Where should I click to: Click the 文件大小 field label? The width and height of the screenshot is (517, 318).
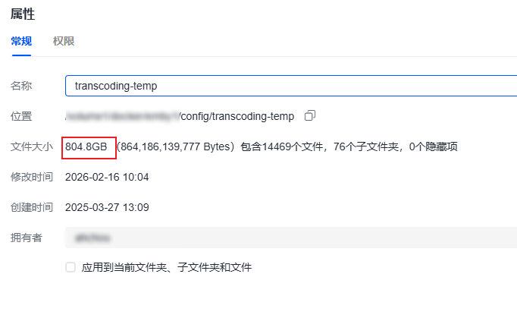(x=32, y=146)
